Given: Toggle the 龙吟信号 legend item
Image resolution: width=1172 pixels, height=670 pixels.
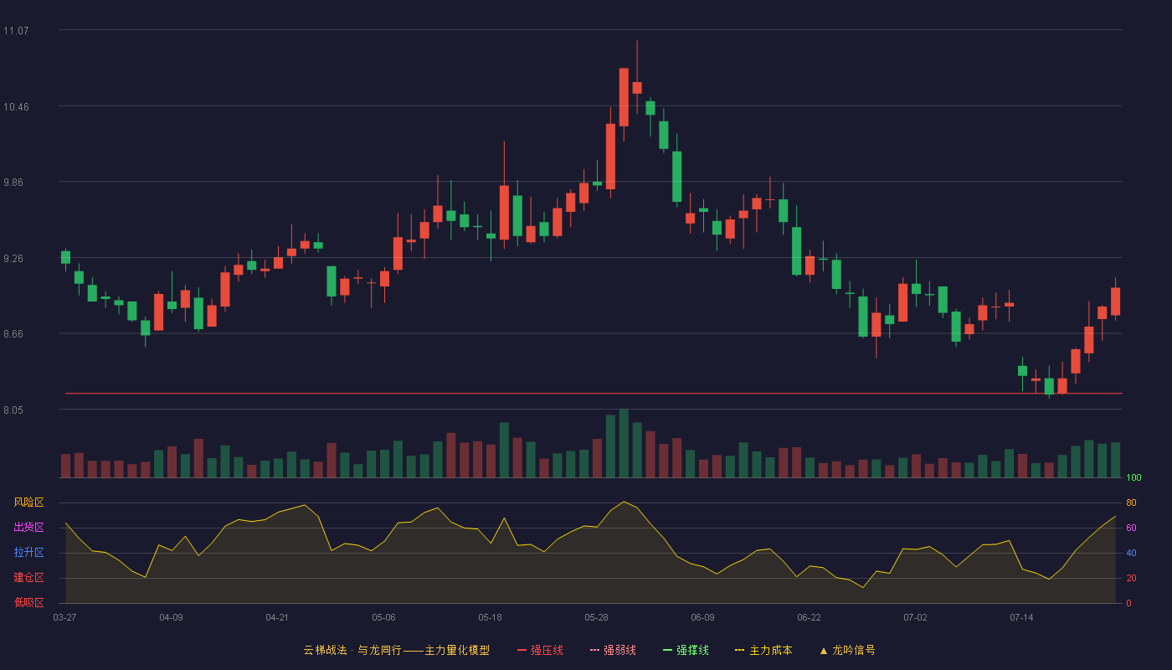Looking at the screenshot, I should [847, 650].
